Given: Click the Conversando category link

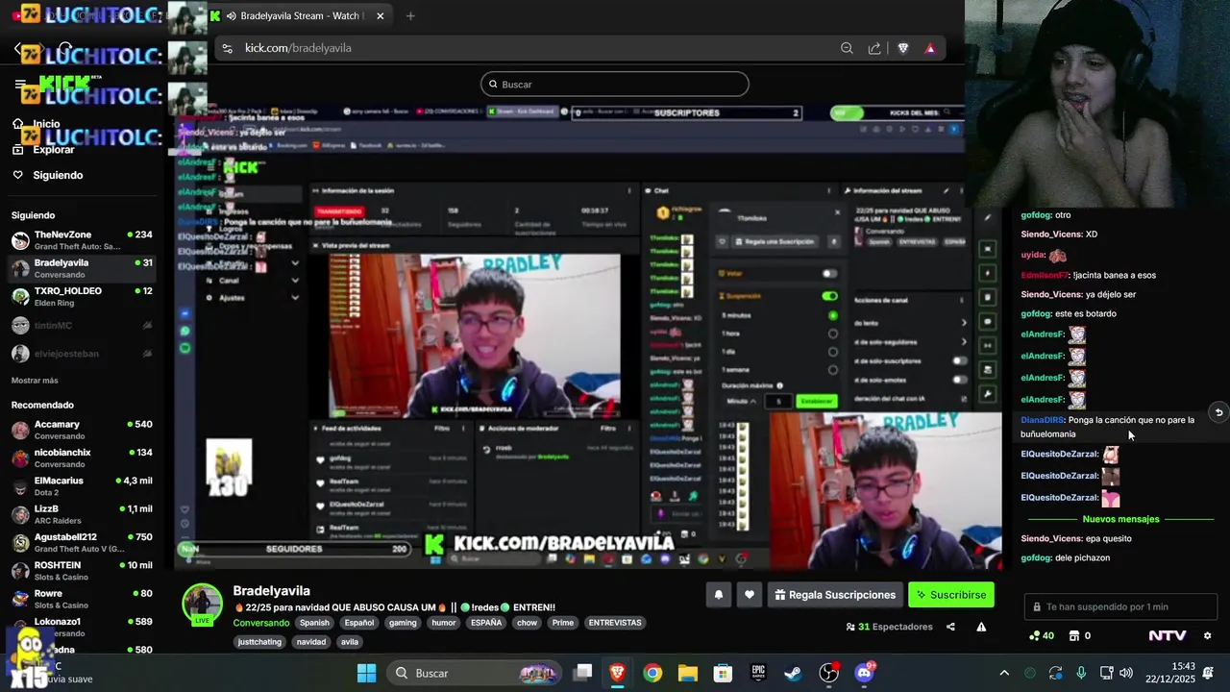Looking at the screenshot, I should 261,623.
